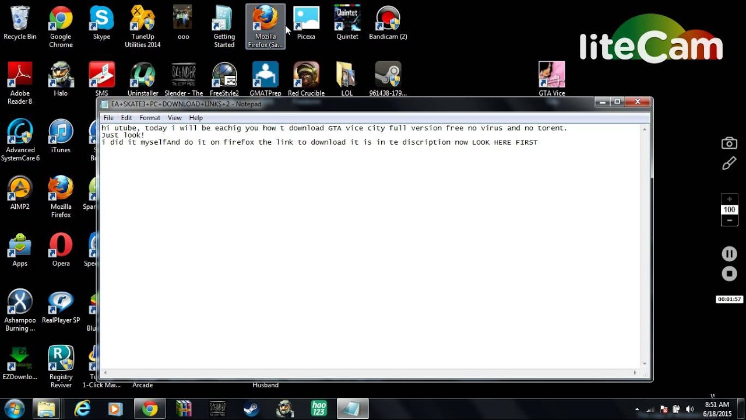Image resolution: width=746 pixels, height=420 pixels.
Task: Open WinRAR from the taskbar
Action: point(184,409)
